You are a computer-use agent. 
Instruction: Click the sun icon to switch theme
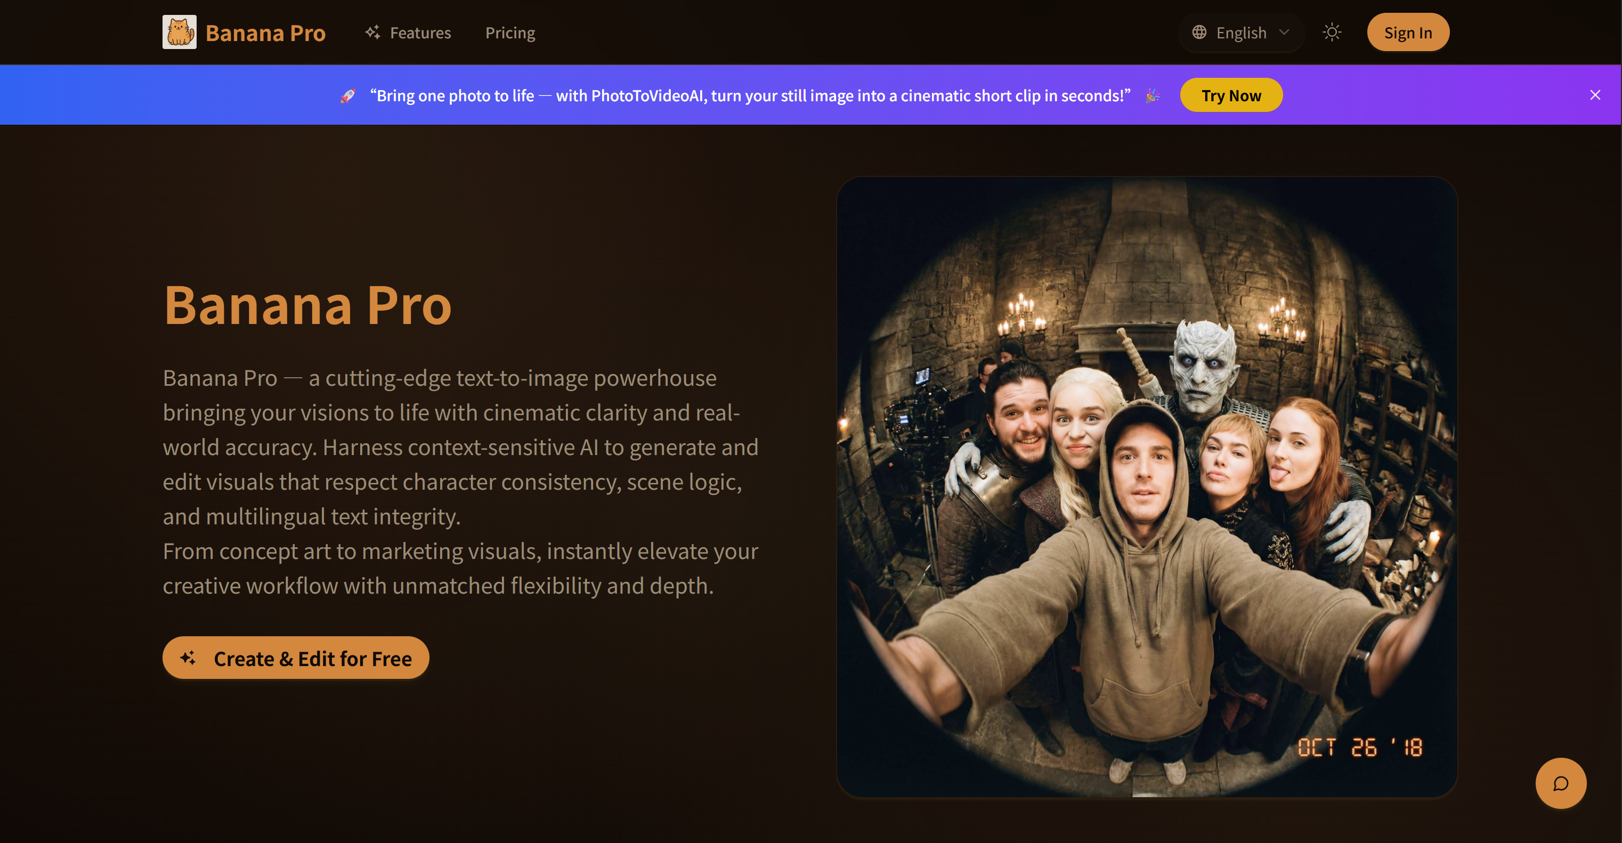click(1331, 32)
